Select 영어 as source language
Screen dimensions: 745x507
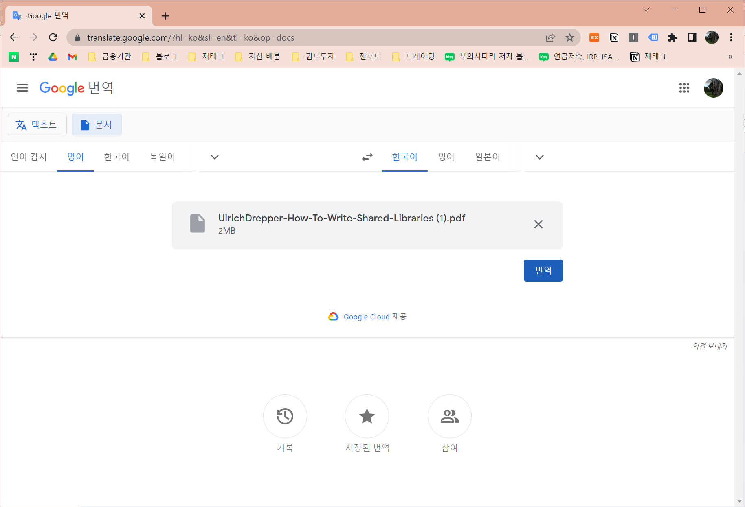(x=76, y=157)
